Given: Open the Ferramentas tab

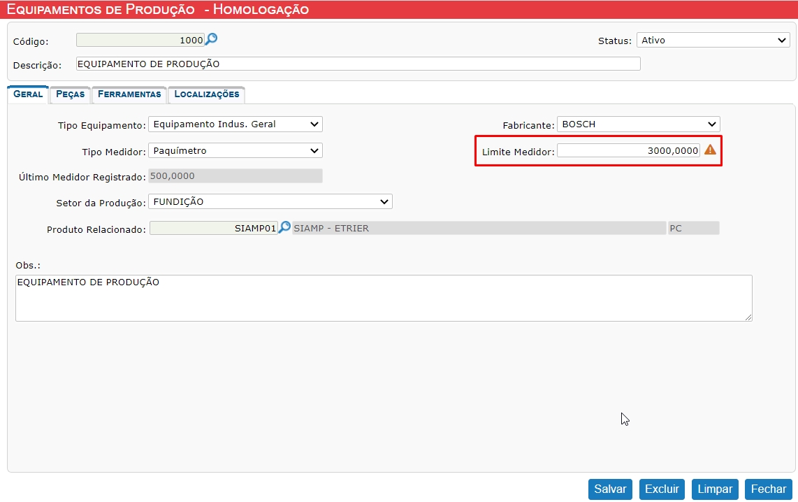Looking at the screenshot, I should pos(129,94).
